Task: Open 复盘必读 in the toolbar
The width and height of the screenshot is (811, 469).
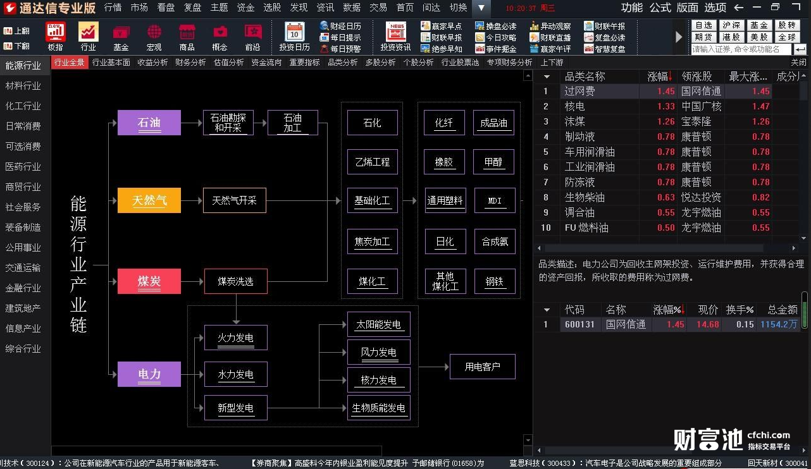Action: pos(605,37)
